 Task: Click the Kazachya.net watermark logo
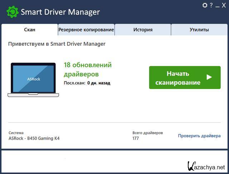pos(206,166)
